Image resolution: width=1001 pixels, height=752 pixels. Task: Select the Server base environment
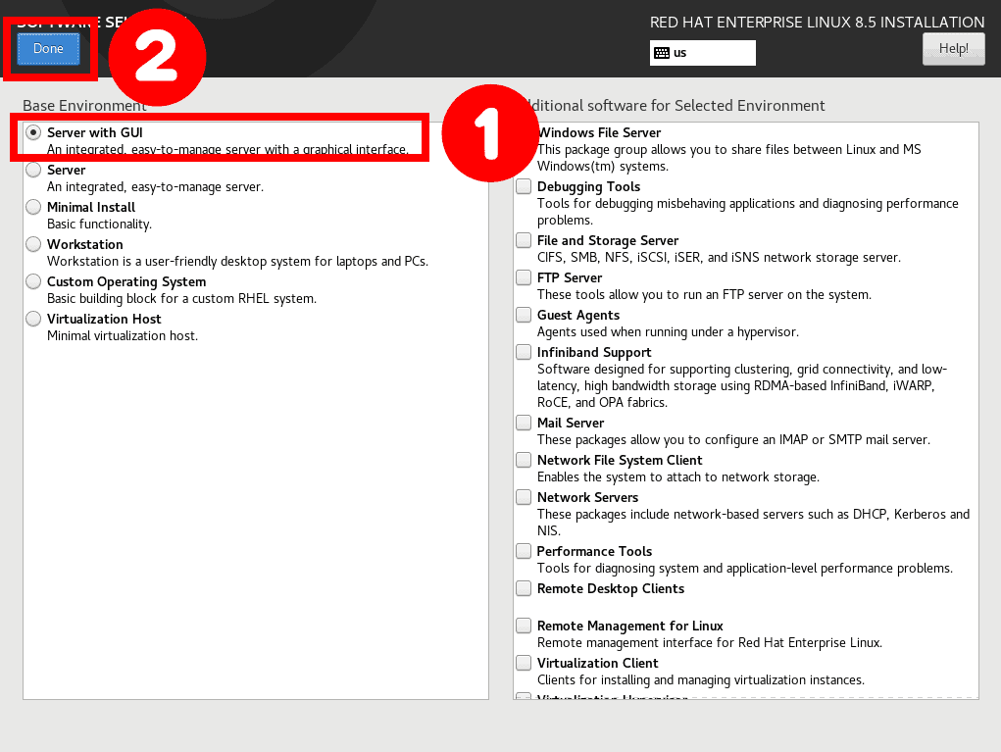[33, 170]
